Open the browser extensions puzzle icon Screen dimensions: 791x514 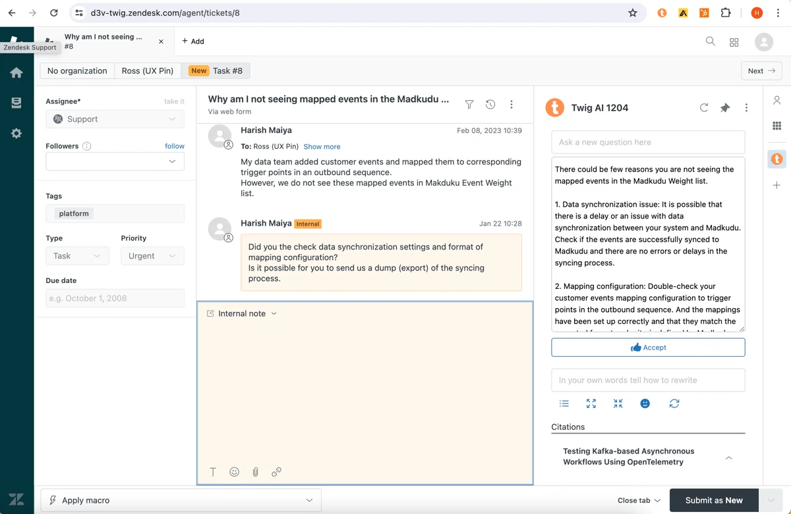pyautogui.click(x=726, y=13)
